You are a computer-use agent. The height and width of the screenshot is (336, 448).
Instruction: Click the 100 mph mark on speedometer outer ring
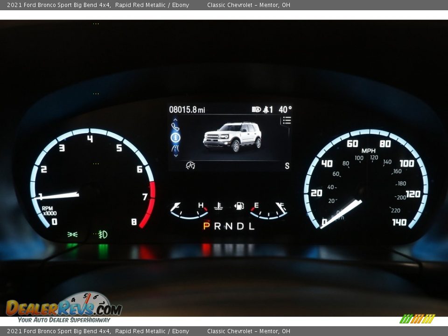pyautogui.click(x=407, y=163)
